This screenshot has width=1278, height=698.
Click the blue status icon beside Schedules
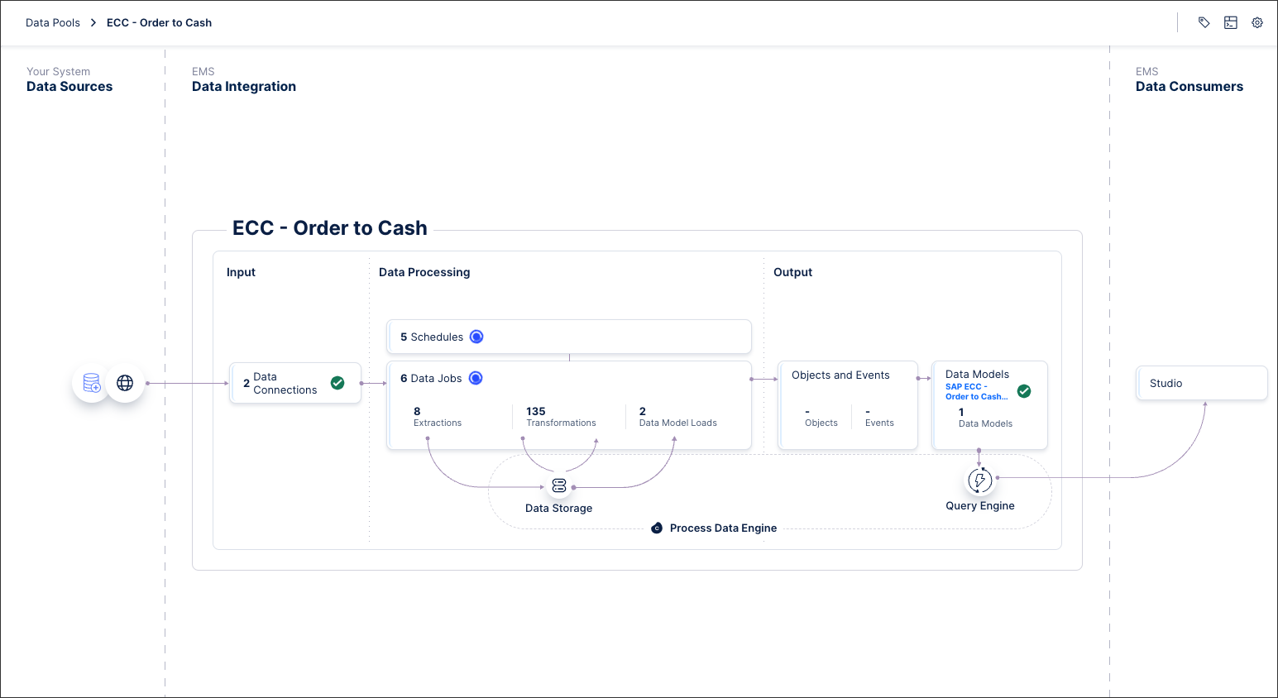pyautogui.click(x=476, y=337)
